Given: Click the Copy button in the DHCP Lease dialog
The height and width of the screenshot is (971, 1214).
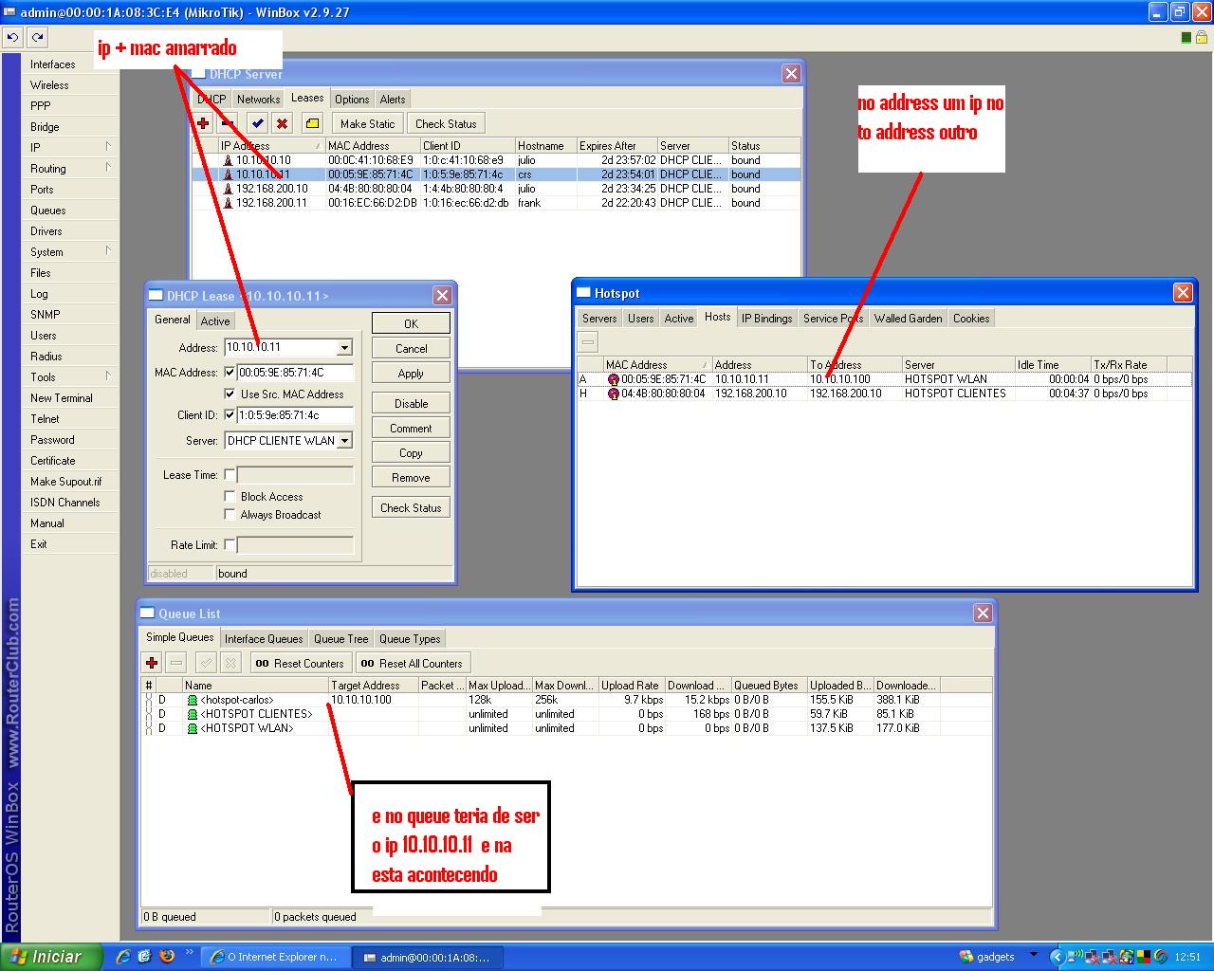Looking at the screenshot, I should point(411,452).
